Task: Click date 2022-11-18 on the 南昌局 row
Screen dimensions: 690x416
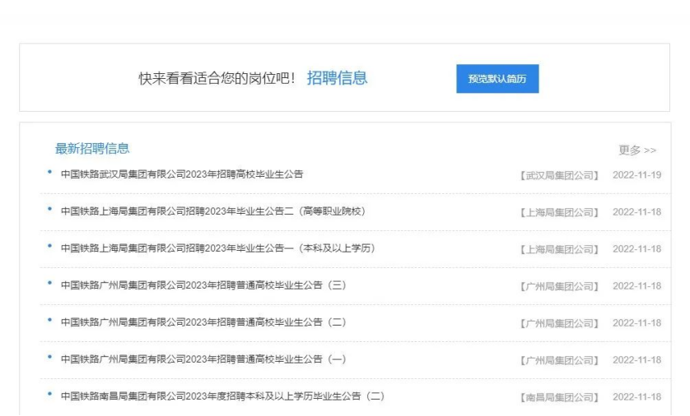Action: point(636,396)
